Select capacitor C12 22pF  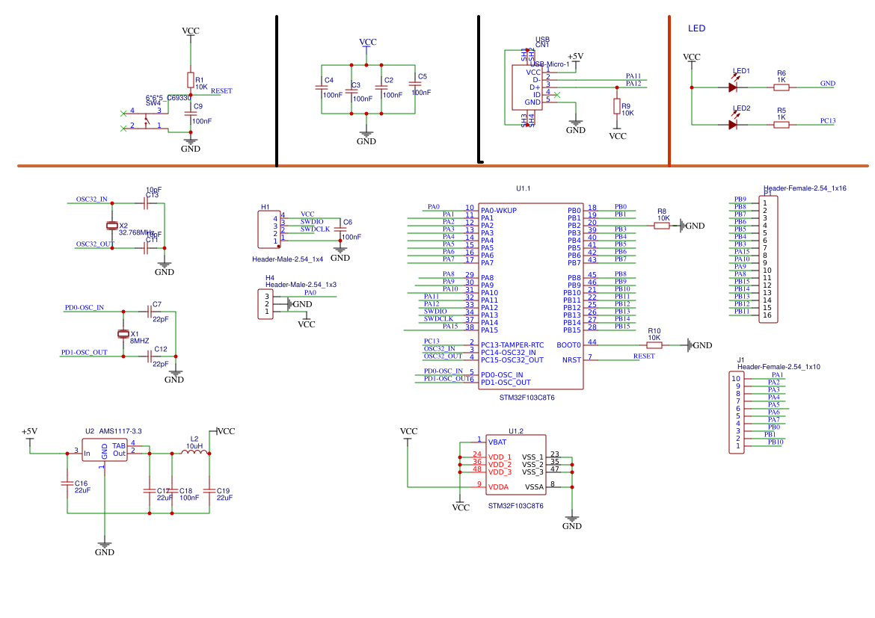pyautogui.click(x=150, y=356)
